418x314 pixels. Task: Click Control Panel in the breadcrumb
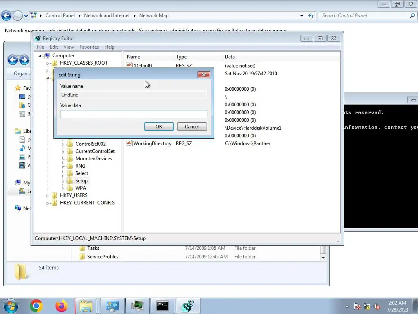pos(60,16)
